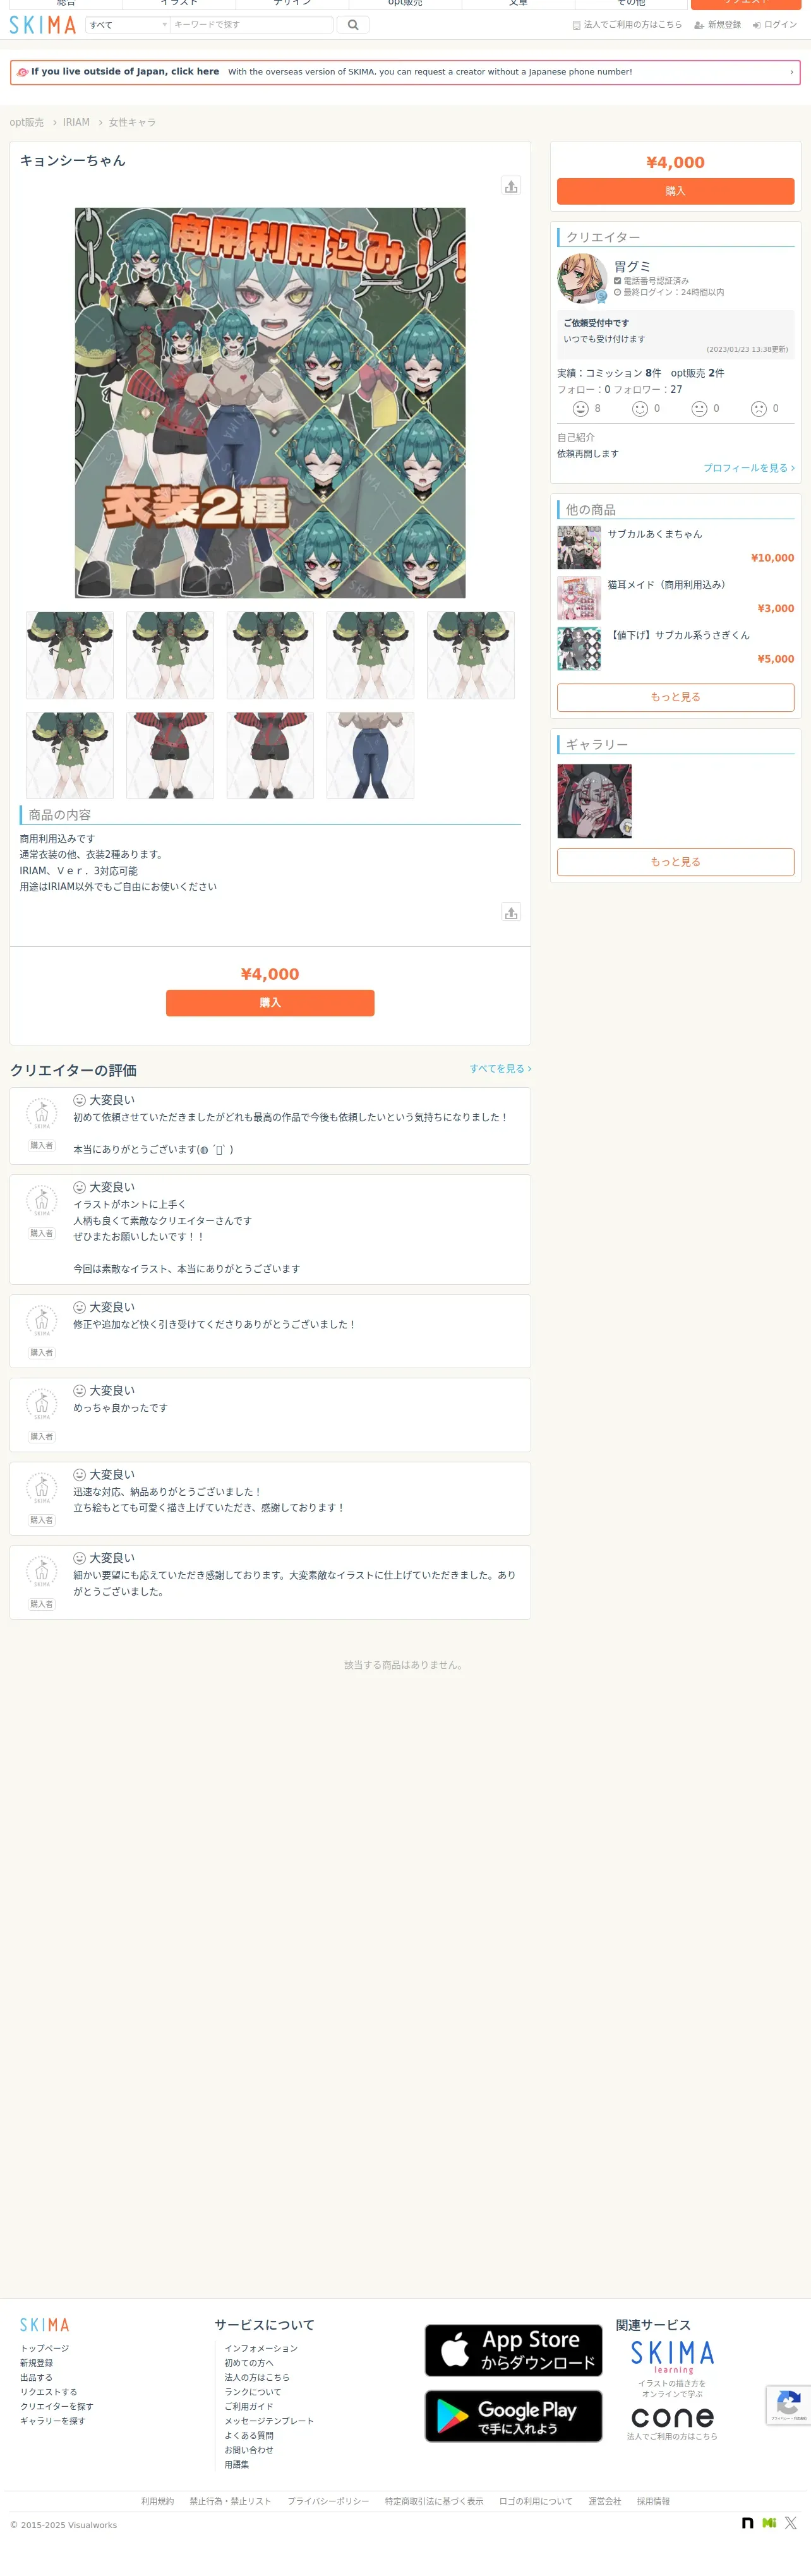Click the App Store download badge
This screenshot has width=811, height=2576.
513,2350
